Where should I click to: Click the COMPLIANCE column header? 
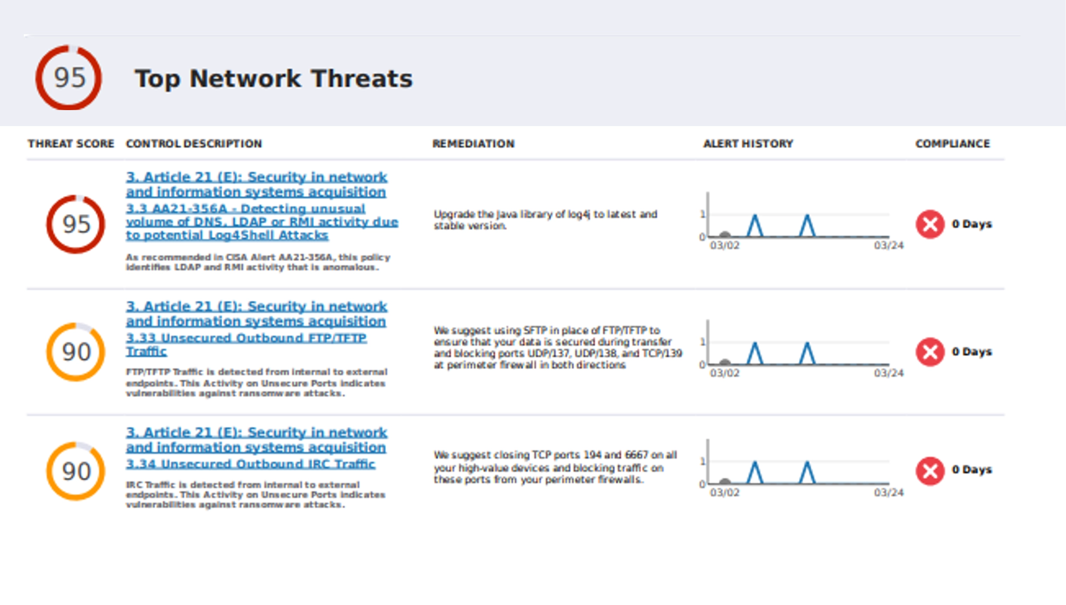tap(952, 144)
